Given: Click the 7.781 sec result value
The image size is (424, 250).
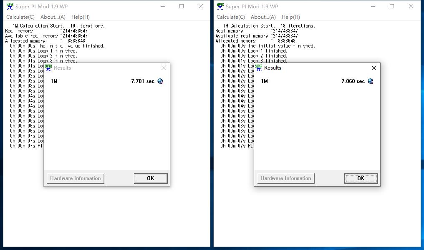Looking at the screenshot, I should tap(143, 81).
